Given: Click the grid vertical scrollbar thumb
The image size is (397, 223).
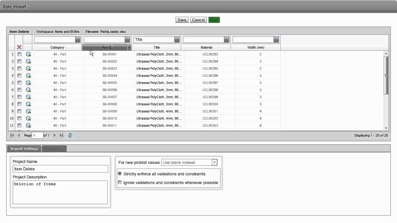Looking at the screenshot, I should pyautogui.click(x=386, y=75).
